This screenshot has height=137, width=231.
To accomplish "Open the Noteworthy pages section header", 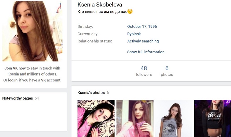I will (x=18, y=98).
